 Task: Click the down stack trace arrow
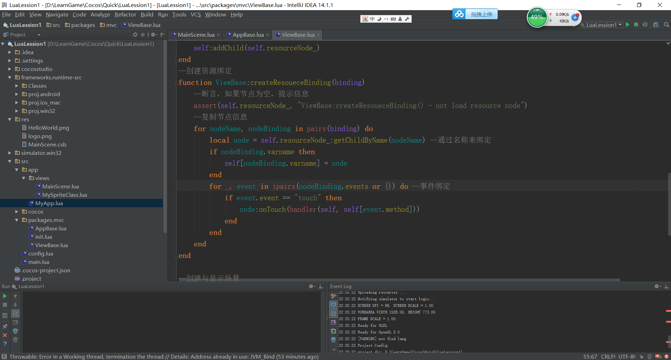pyautogui.click(x=15, y=305)
